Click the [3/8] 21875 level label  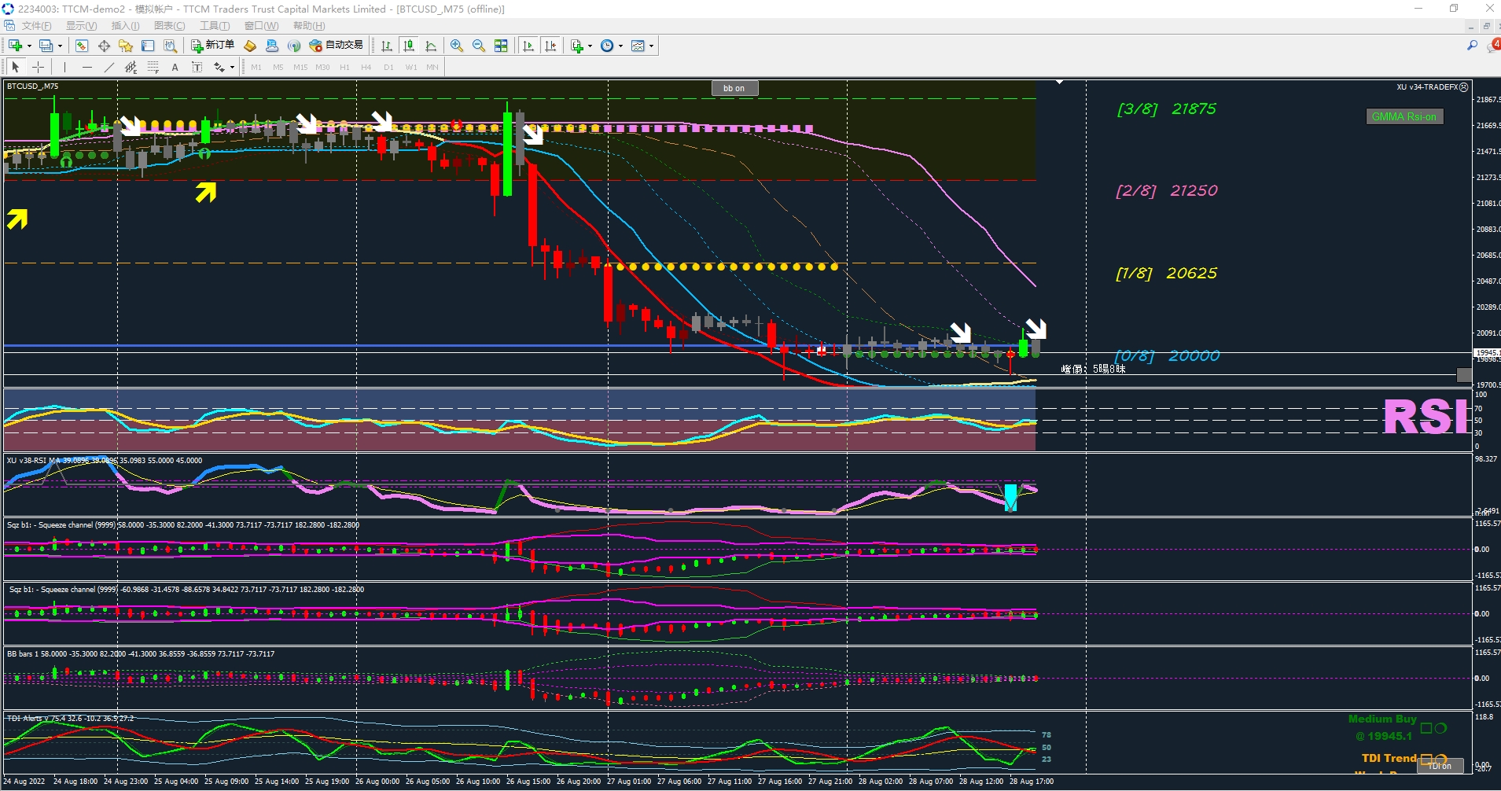pyautogui.click(x=1167, y=109)
